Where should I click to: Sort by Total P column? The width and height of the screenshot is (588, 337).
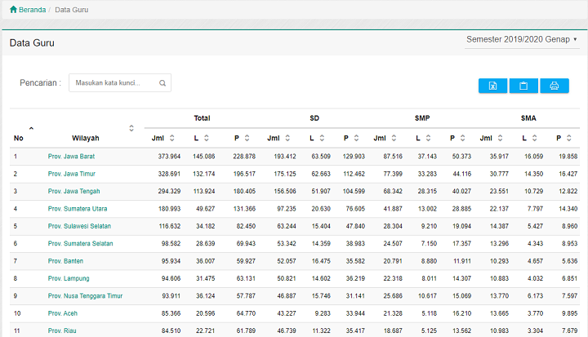(x=247, y=138)
